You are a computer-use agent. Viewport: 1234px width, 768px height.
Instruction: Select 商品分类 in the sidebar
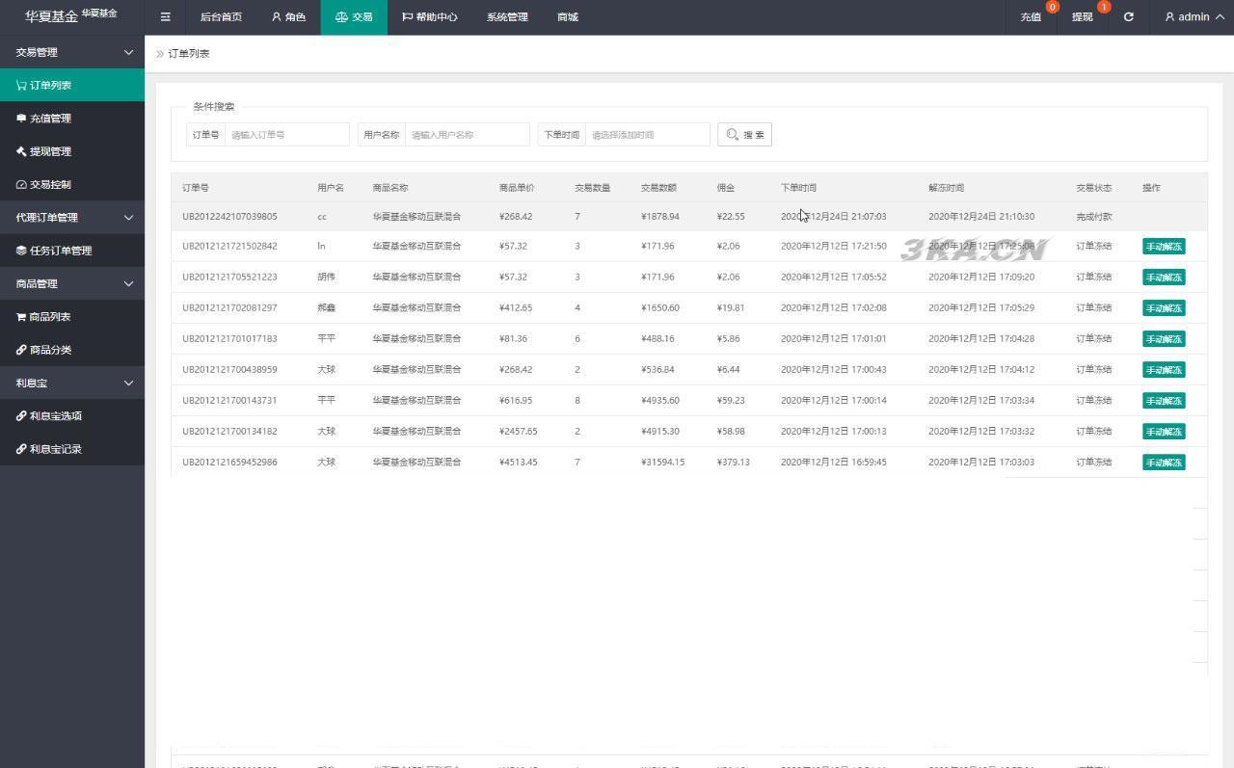point(72,350)
